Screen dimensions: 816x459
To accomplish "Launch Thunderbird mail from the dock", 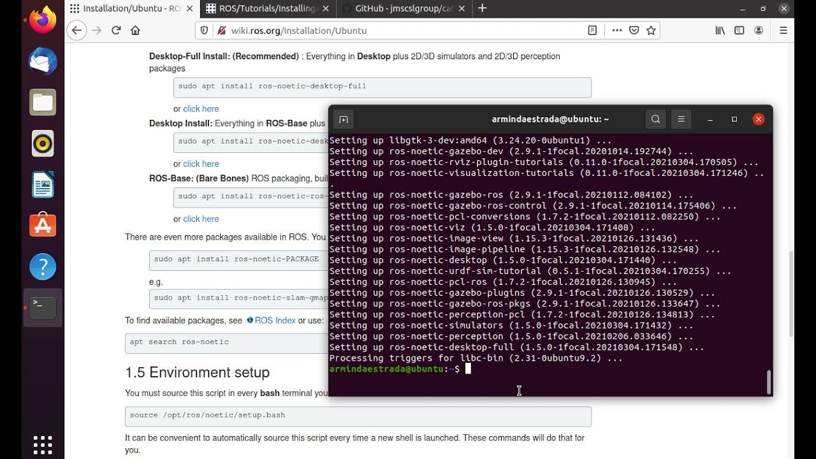I will [x=43, y=61].
